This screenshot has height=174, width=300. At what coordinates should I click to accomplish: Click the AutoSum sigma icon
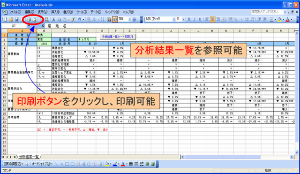(x=94, y=19)
